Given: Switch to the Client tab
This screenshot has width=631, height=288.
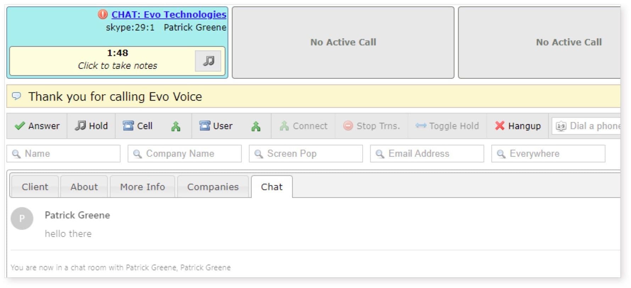Looking at the screenshot, I should tap(35, 187).
